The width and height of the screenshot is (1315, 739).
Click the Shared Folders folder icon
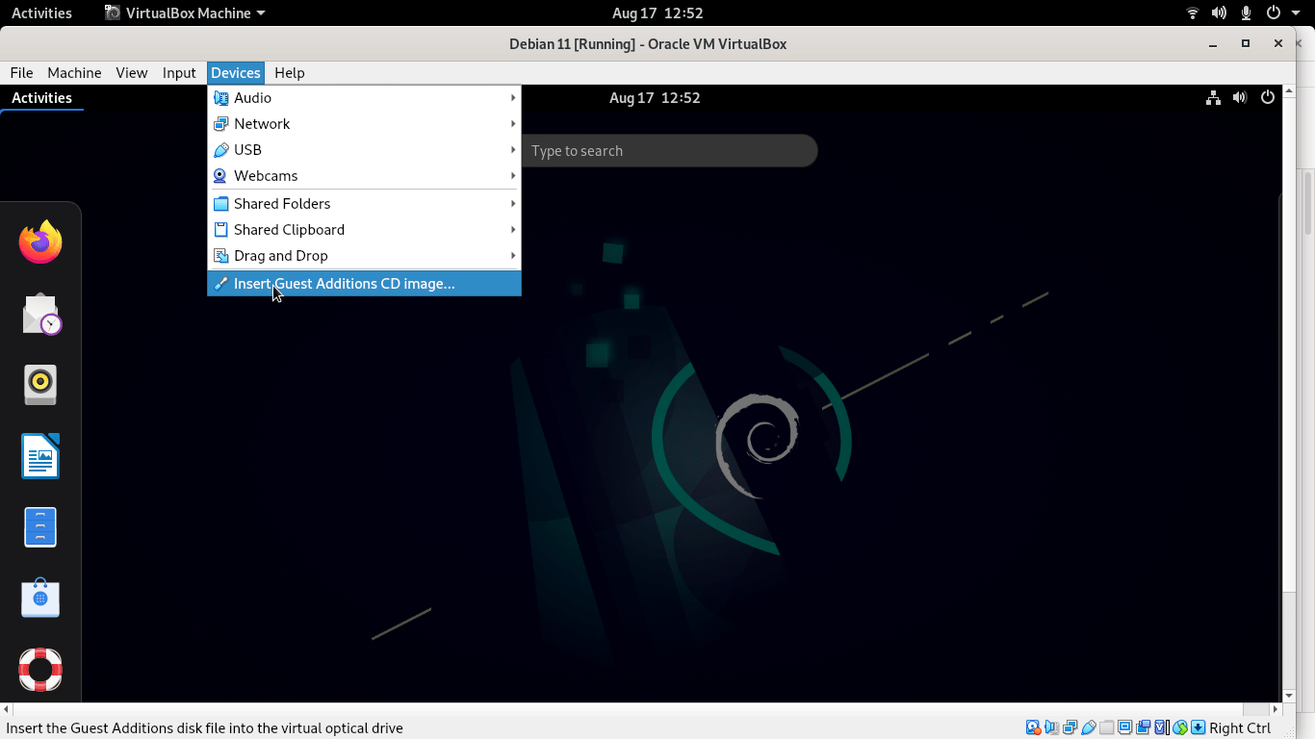coord(220,203)
